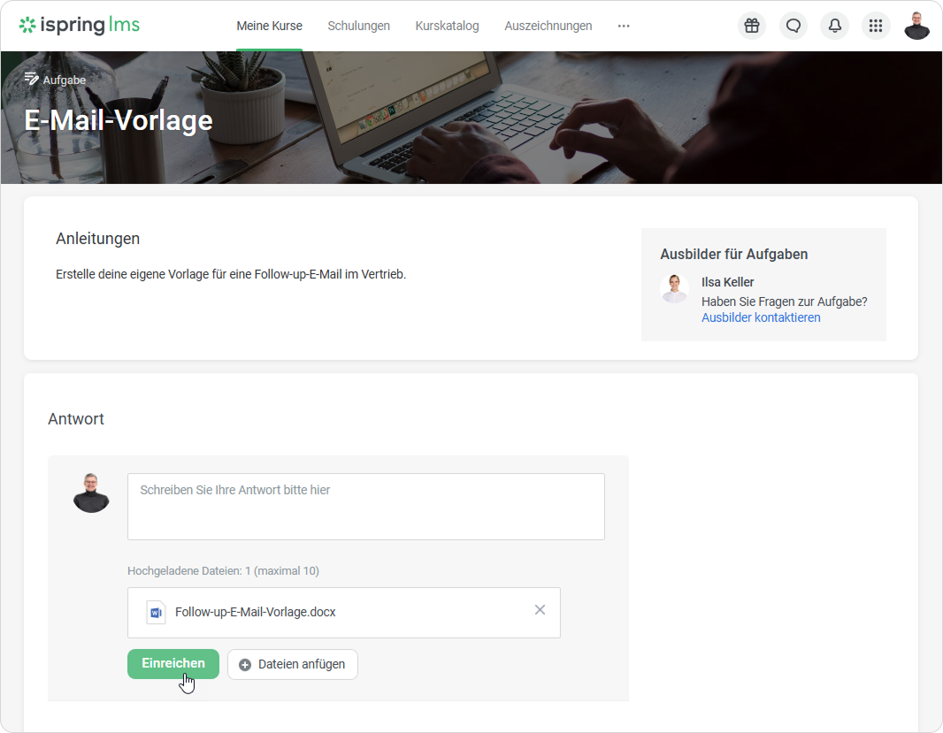Open the notifications bell

[x=834, y=26]
